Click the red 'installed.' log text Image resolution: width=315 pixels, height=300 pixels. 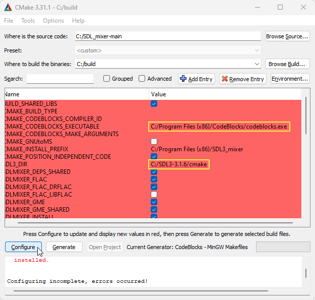point(31,260)
